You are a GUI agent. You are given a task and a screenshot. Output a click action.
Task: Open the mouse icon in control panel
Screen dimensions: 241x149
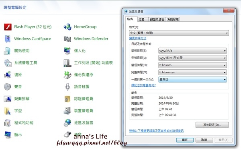pyautogui.click(x=67, y=135)
